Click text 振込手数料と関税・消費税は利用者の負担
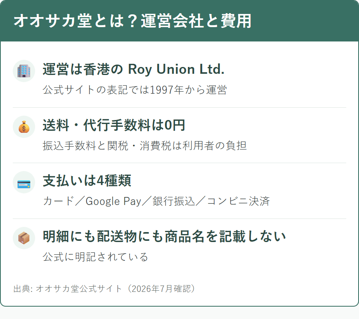Screen dimensions: 359x319 tap(145, 146)
